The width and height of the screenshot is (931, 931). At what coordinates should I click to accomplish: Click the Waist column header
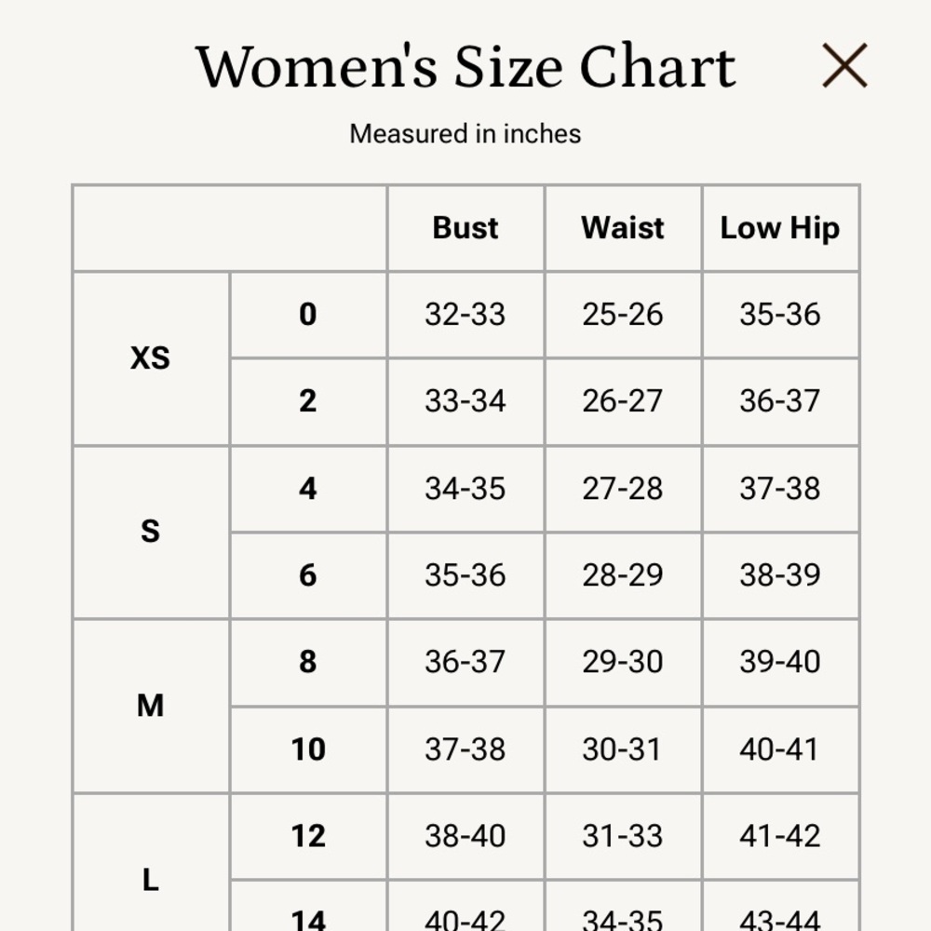(x=622, y=228)
